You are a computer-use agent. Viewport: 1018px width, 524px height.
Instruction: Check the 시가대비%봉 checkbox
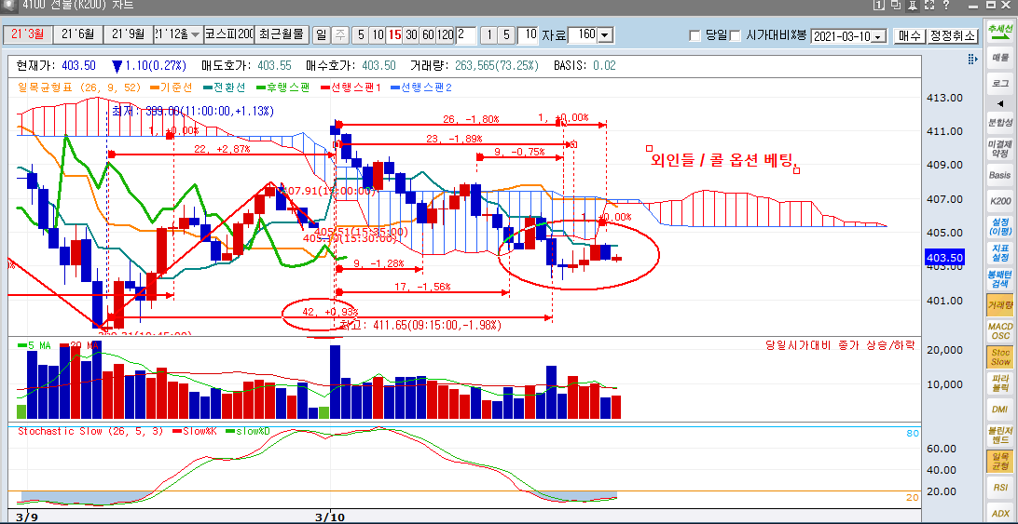(x=736, y=35)
